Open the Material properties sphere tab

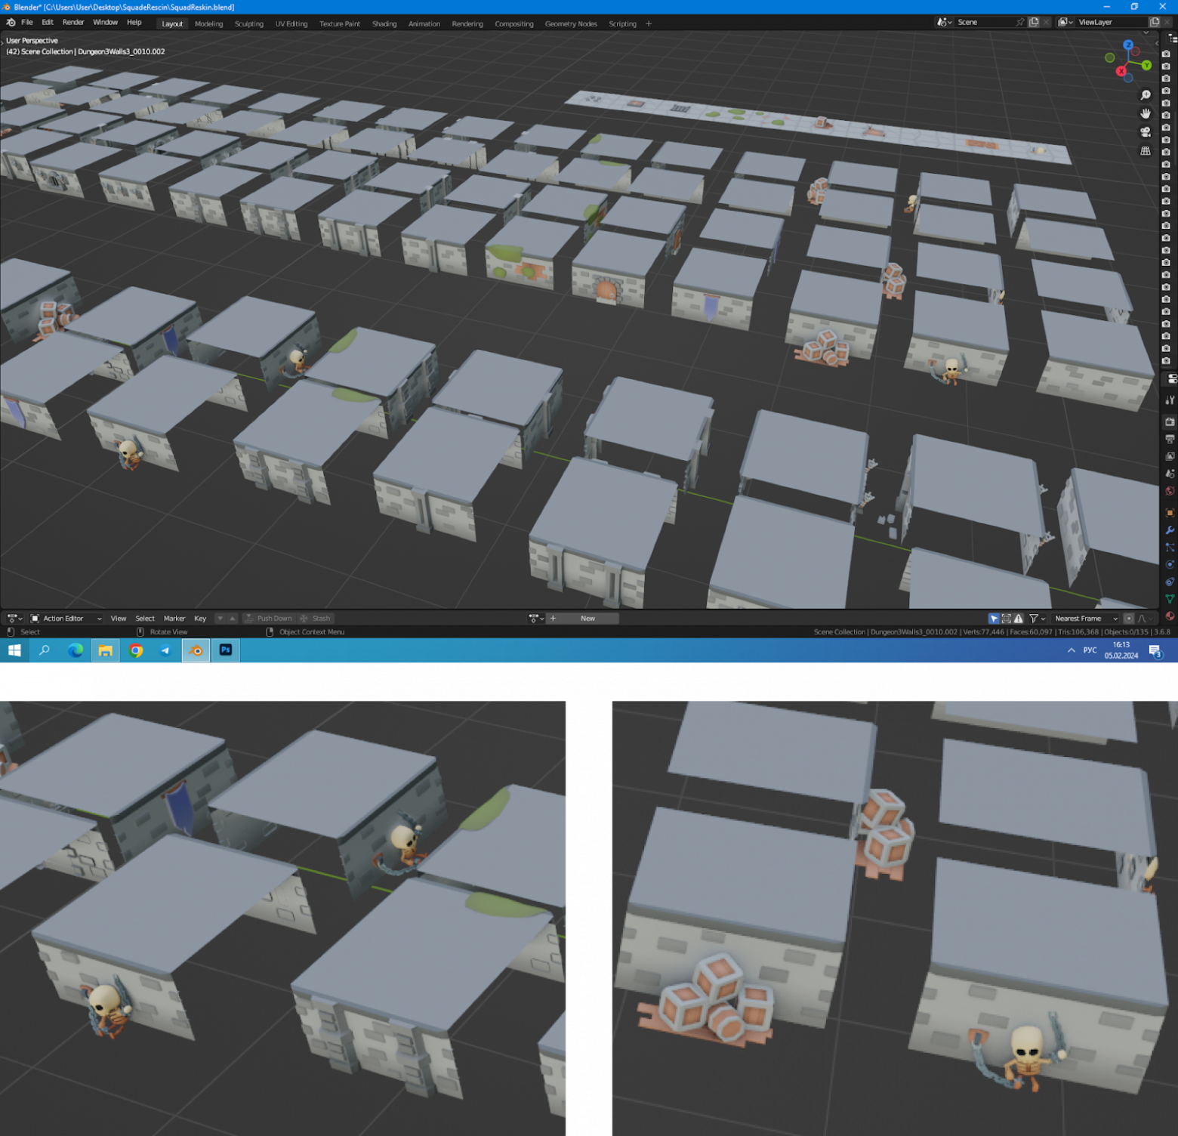[1170, 616]
